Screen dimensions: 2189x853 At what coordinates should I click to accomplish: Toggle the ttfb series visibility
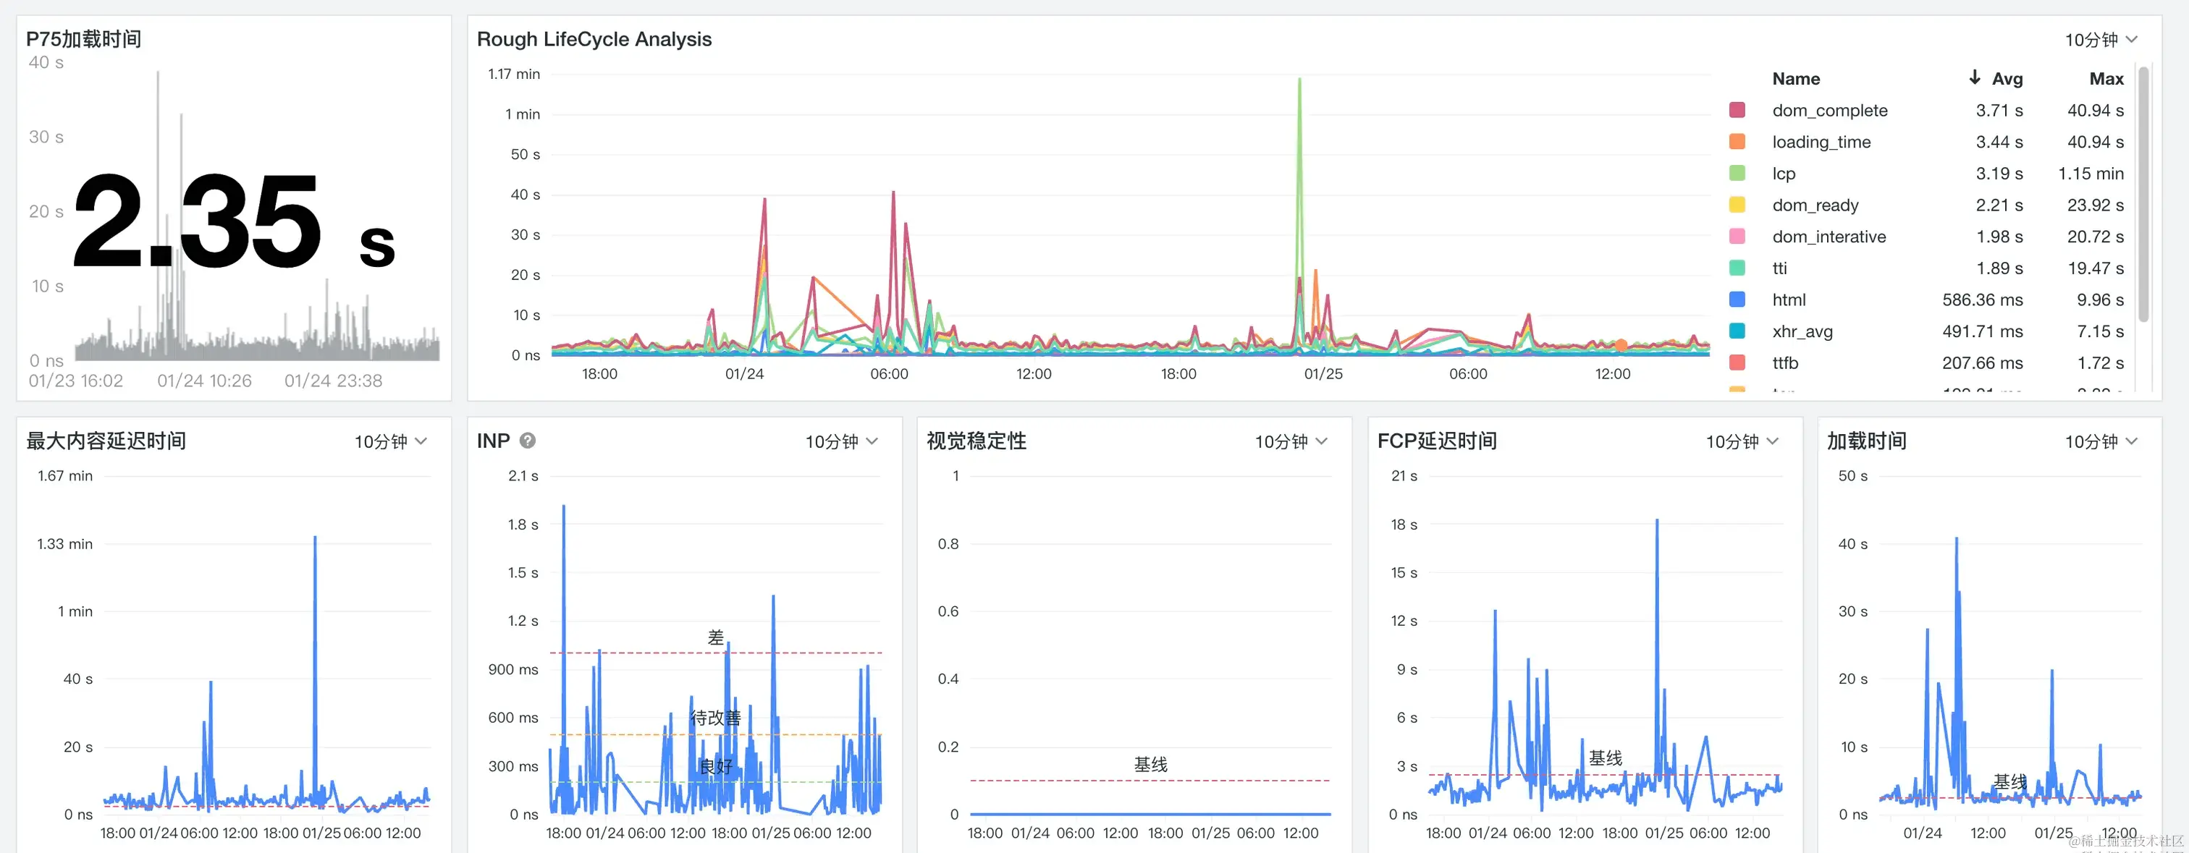(1784, 362)
